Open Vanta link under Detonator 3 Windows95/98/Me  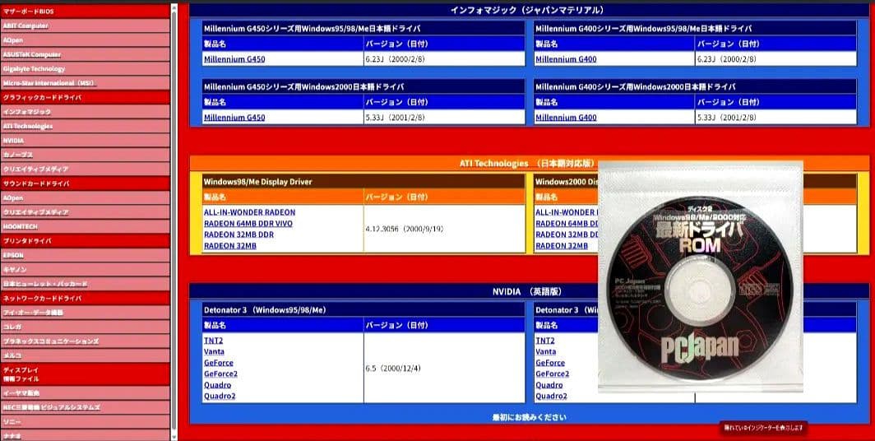214,351
